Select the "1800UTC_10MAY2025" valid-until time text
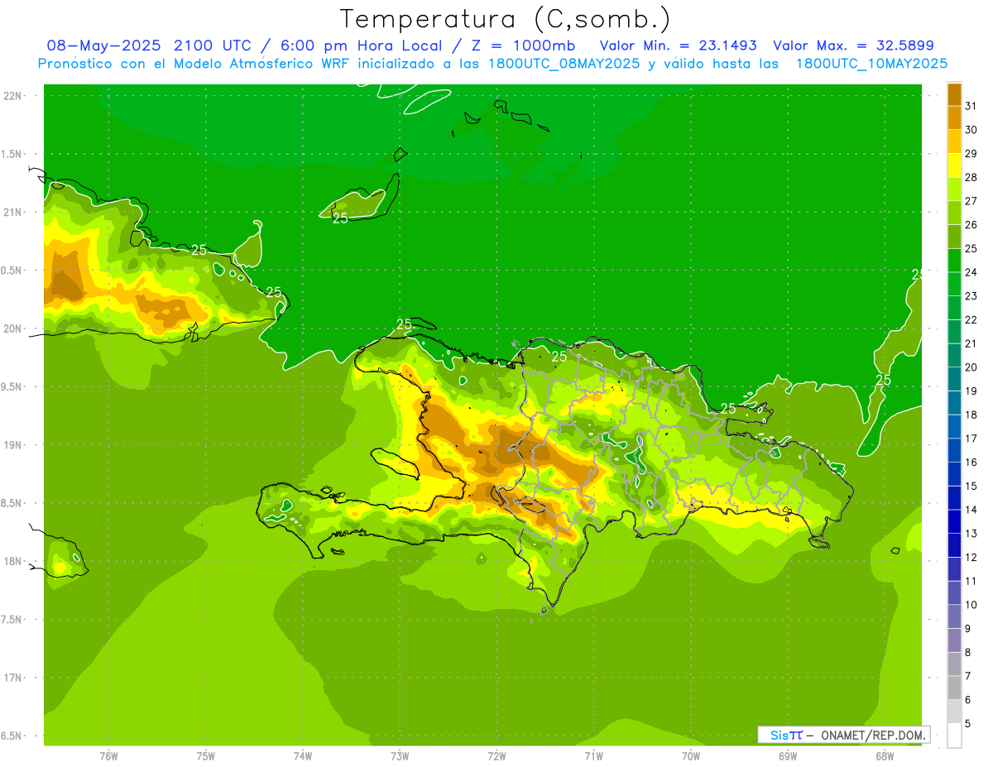Image resolution: width=993 pixels, height=767 pixels. (872, 63)
